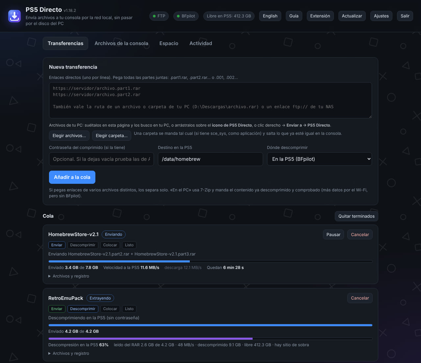The height and width of the screenshot is (363, 421).
Task: Click Añadir a la cola
Action: point(72,177)
